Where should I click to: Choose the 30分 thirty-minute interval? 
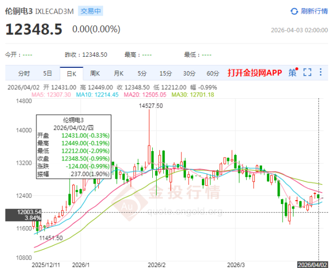(189, 73)
